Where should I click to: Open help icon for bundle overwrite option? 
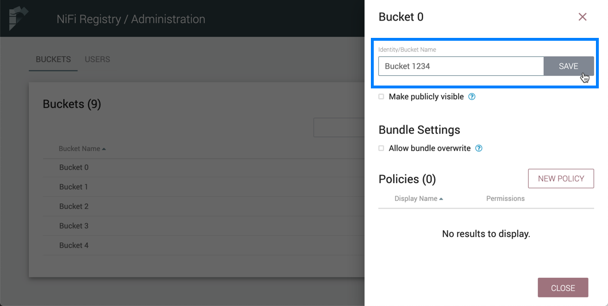[479, 149]
